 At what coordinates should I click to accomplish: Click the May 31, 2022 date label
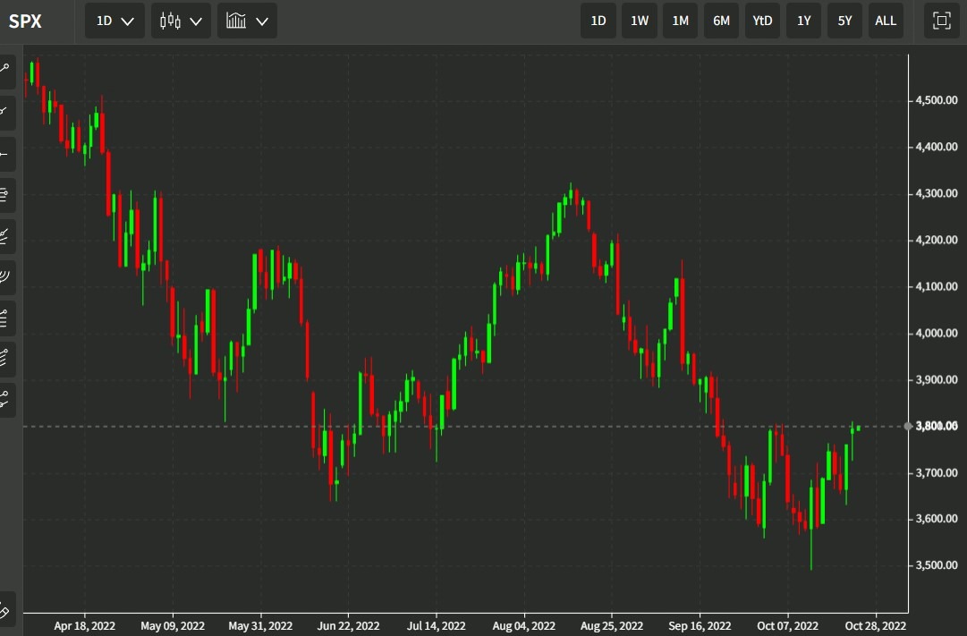click(260, 625)
